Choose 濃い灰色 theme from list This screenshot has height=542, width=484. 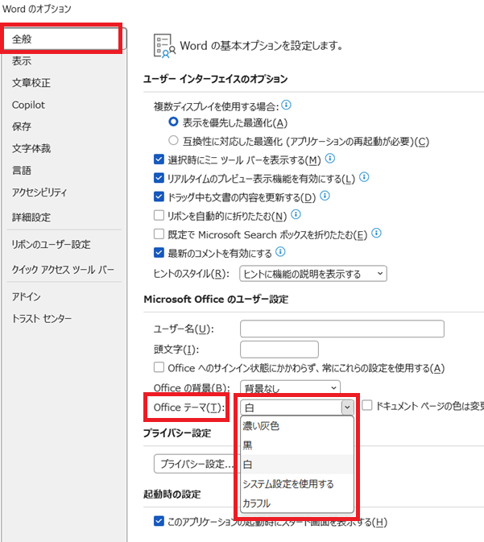pos(297,426)
